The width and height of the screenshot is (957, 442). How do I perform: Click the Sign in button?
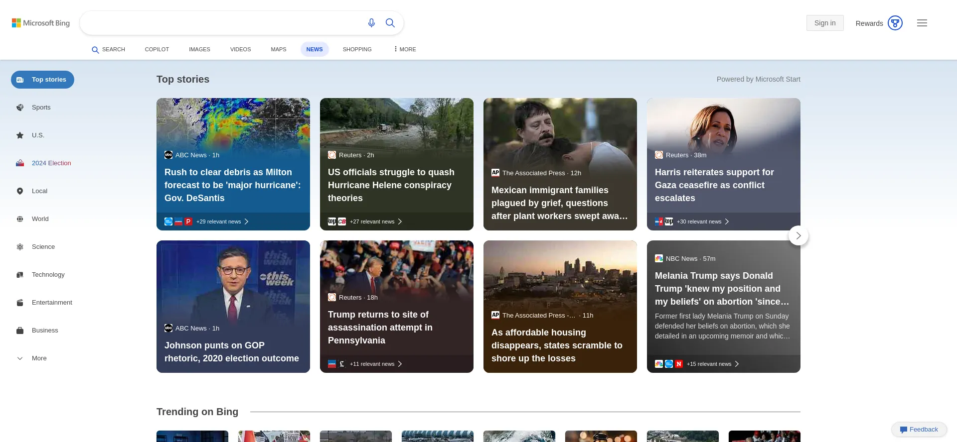(825, 23)
